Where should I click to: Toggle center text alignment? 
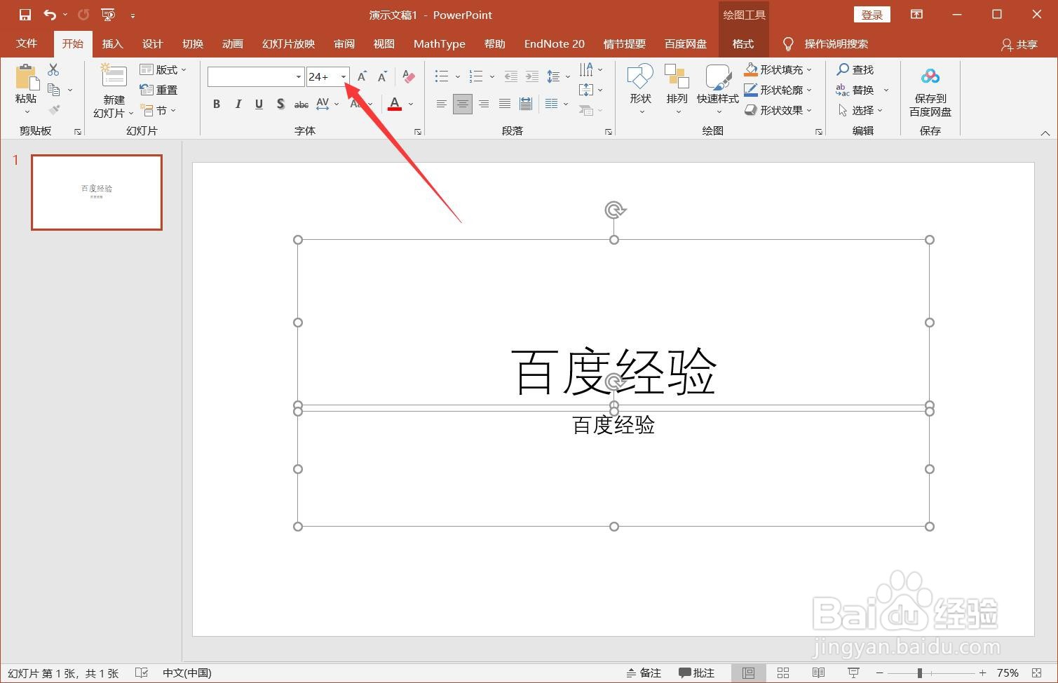pyautogui.click(x=462, y=104)
